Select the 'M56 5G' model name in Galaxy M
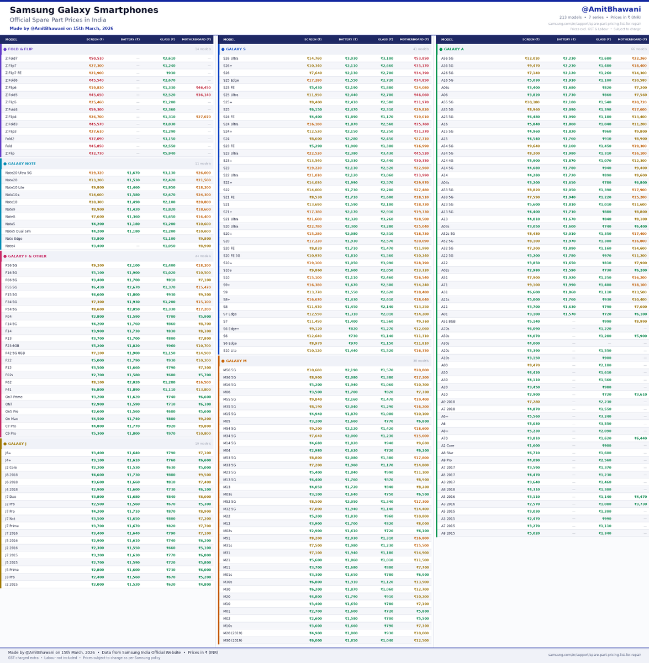The image size is (649, 663). pos(230,370)
